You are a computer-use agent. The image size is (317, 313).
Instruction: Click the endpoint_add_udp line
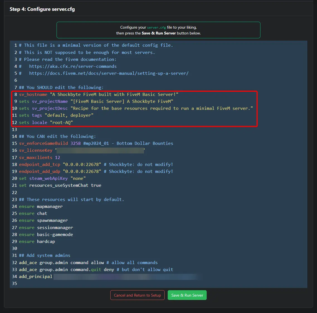96,171
